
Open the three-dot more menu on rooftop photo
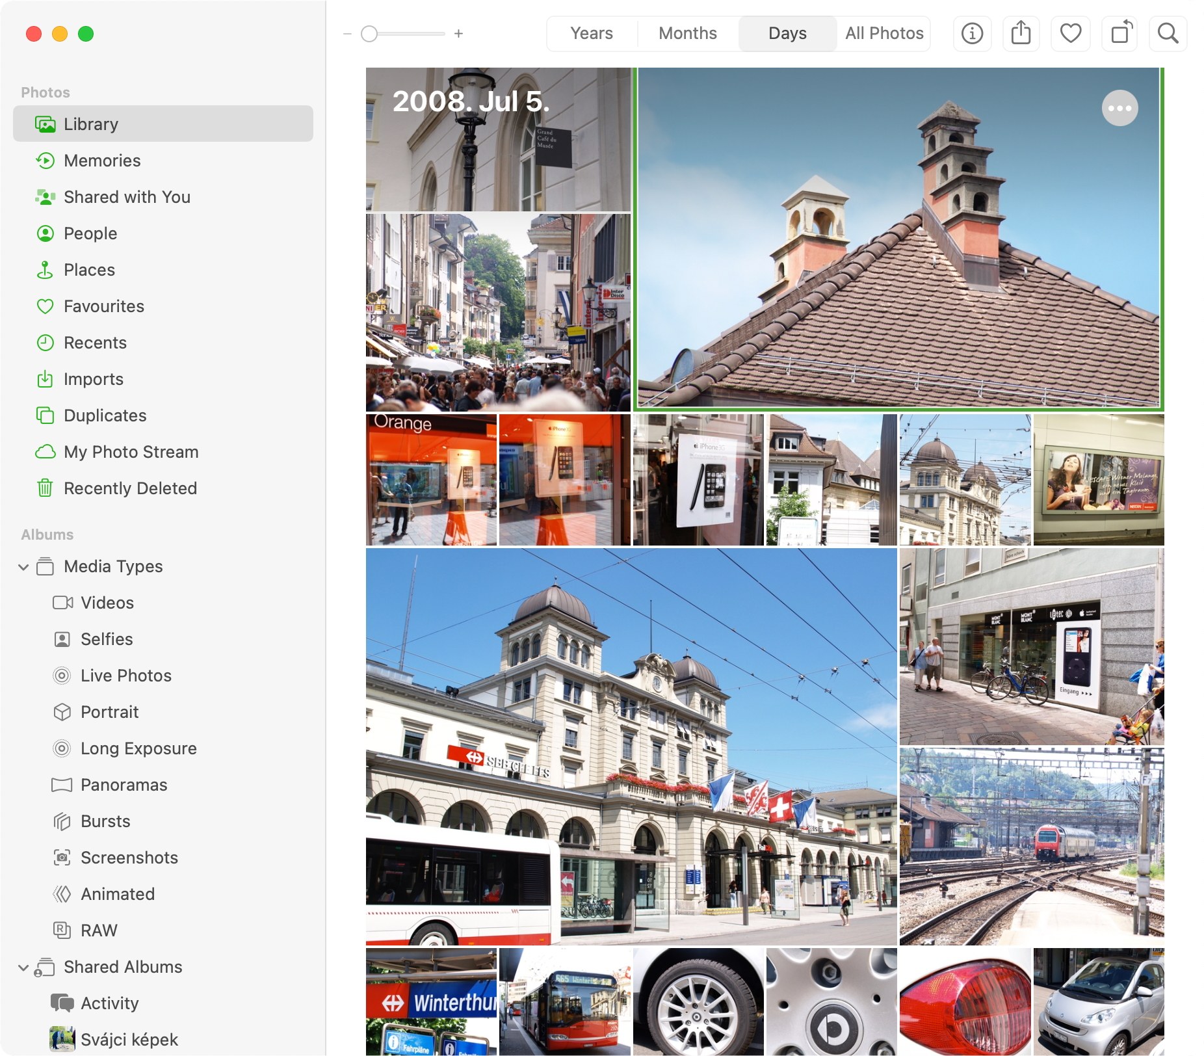tap(1119, 108)
